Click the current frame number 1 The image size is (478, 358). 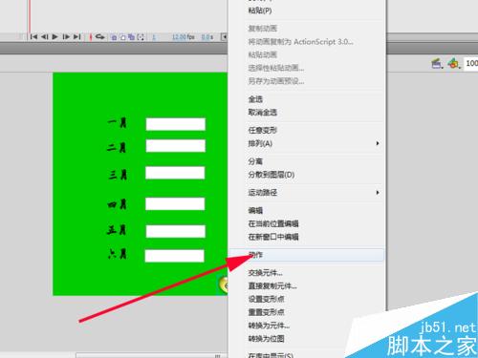(154, 37)
